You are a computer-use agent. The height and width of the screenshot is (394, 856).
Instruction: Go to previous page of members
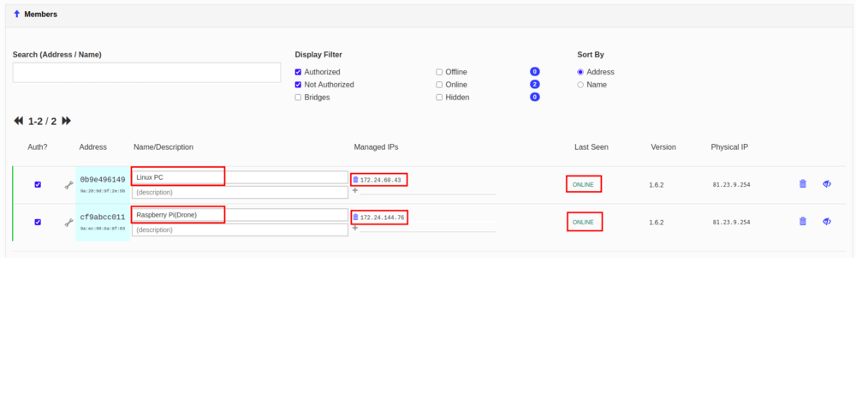click(x=19, y=122)
